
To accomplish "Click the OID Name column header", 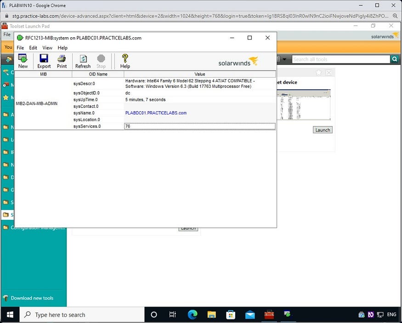I will tap(98, 74).
